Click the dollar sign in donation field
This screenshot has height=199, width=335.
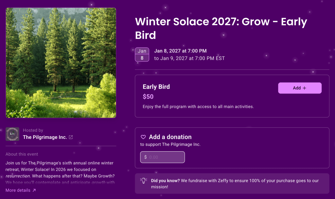point(146,157)
